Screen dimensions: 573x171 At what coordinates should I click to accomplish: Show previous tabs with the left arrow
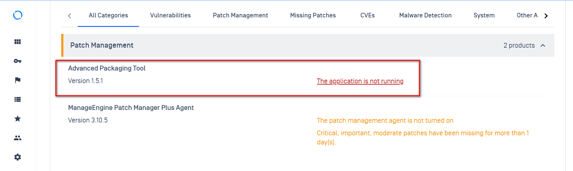point(69,16)
